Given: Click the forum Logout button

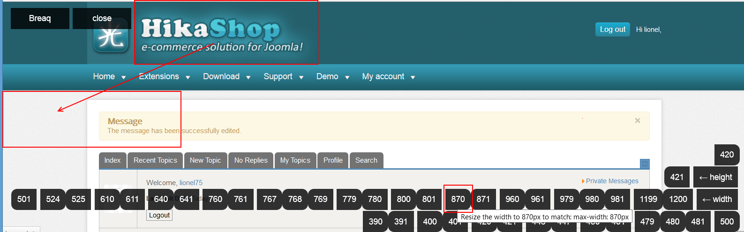Looking at the screenshot, I should tap(159, 215).
